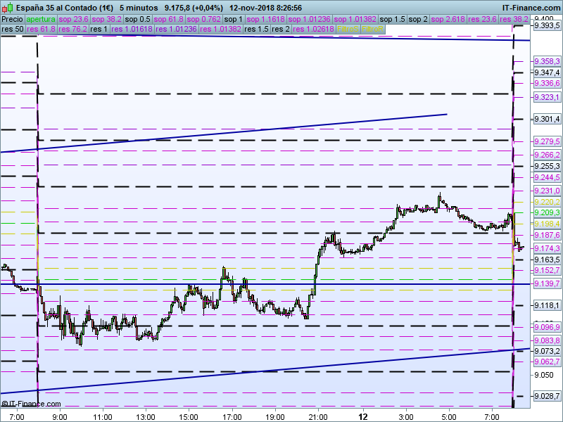This screenshot has height=422, width=563.
Task: Click the 9.347,4 price axis label
Action: click(547, 72)
